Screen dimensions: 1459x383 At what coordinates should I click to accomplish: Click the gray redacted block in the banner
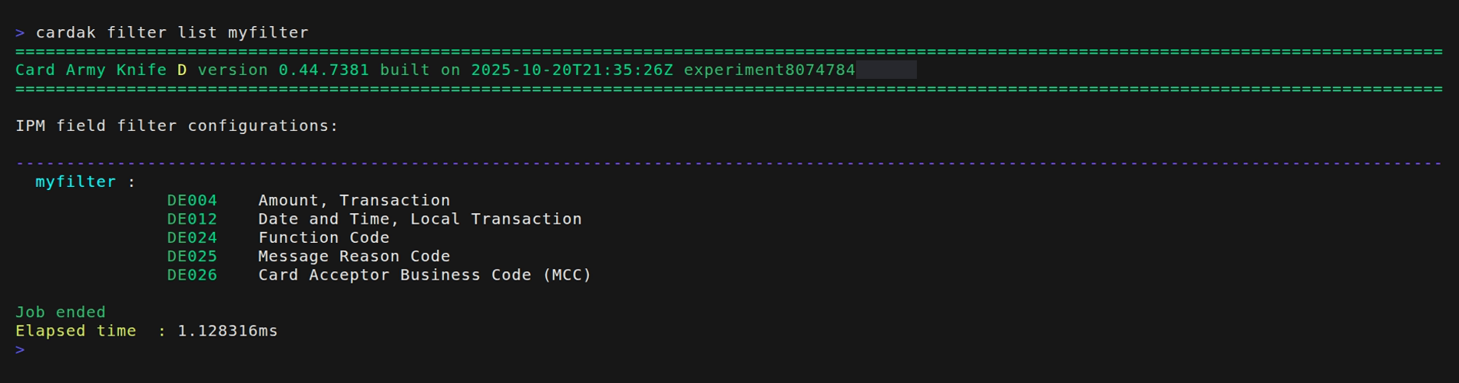885,70
